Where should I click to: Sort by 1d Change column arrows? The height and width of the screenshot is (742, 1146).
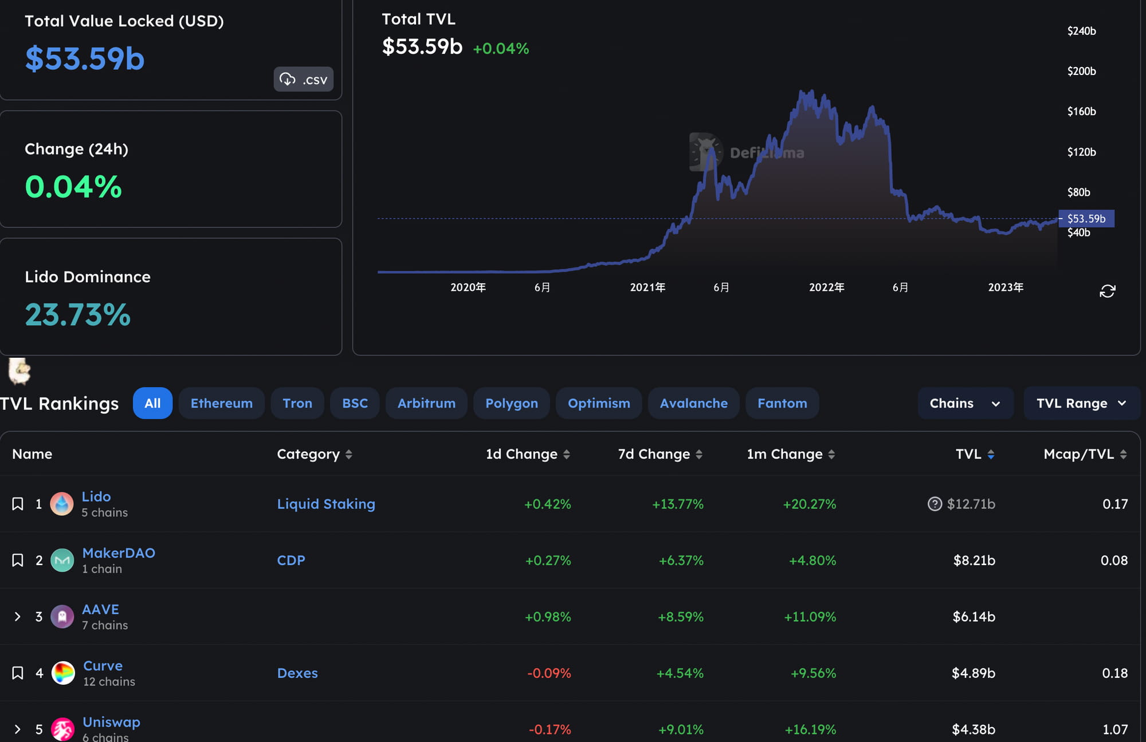pyautogui.click(x=566, y=454)
